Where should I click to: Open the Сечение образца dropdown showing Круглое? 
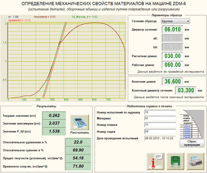point(176,21)
